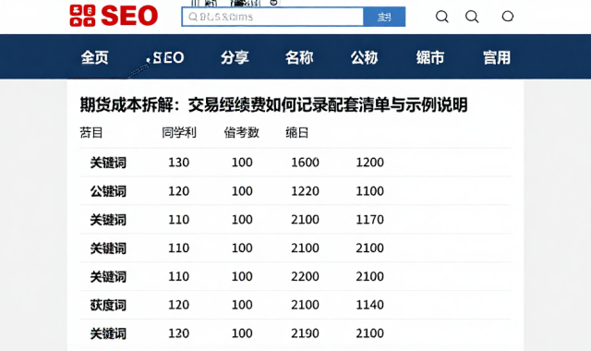Click the 110 cell in the 2200 row

tap(178, 276)
